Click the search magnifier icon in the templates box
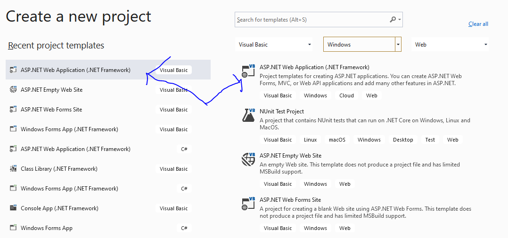The width and height of the screenshot is (508, 238). click(x=393, y=20)
